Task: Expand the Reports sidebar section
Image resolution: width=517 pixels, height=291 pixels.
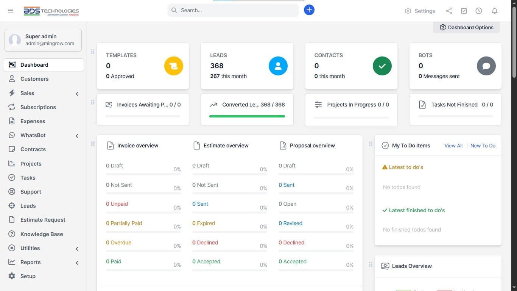Action: pos(77,263)
